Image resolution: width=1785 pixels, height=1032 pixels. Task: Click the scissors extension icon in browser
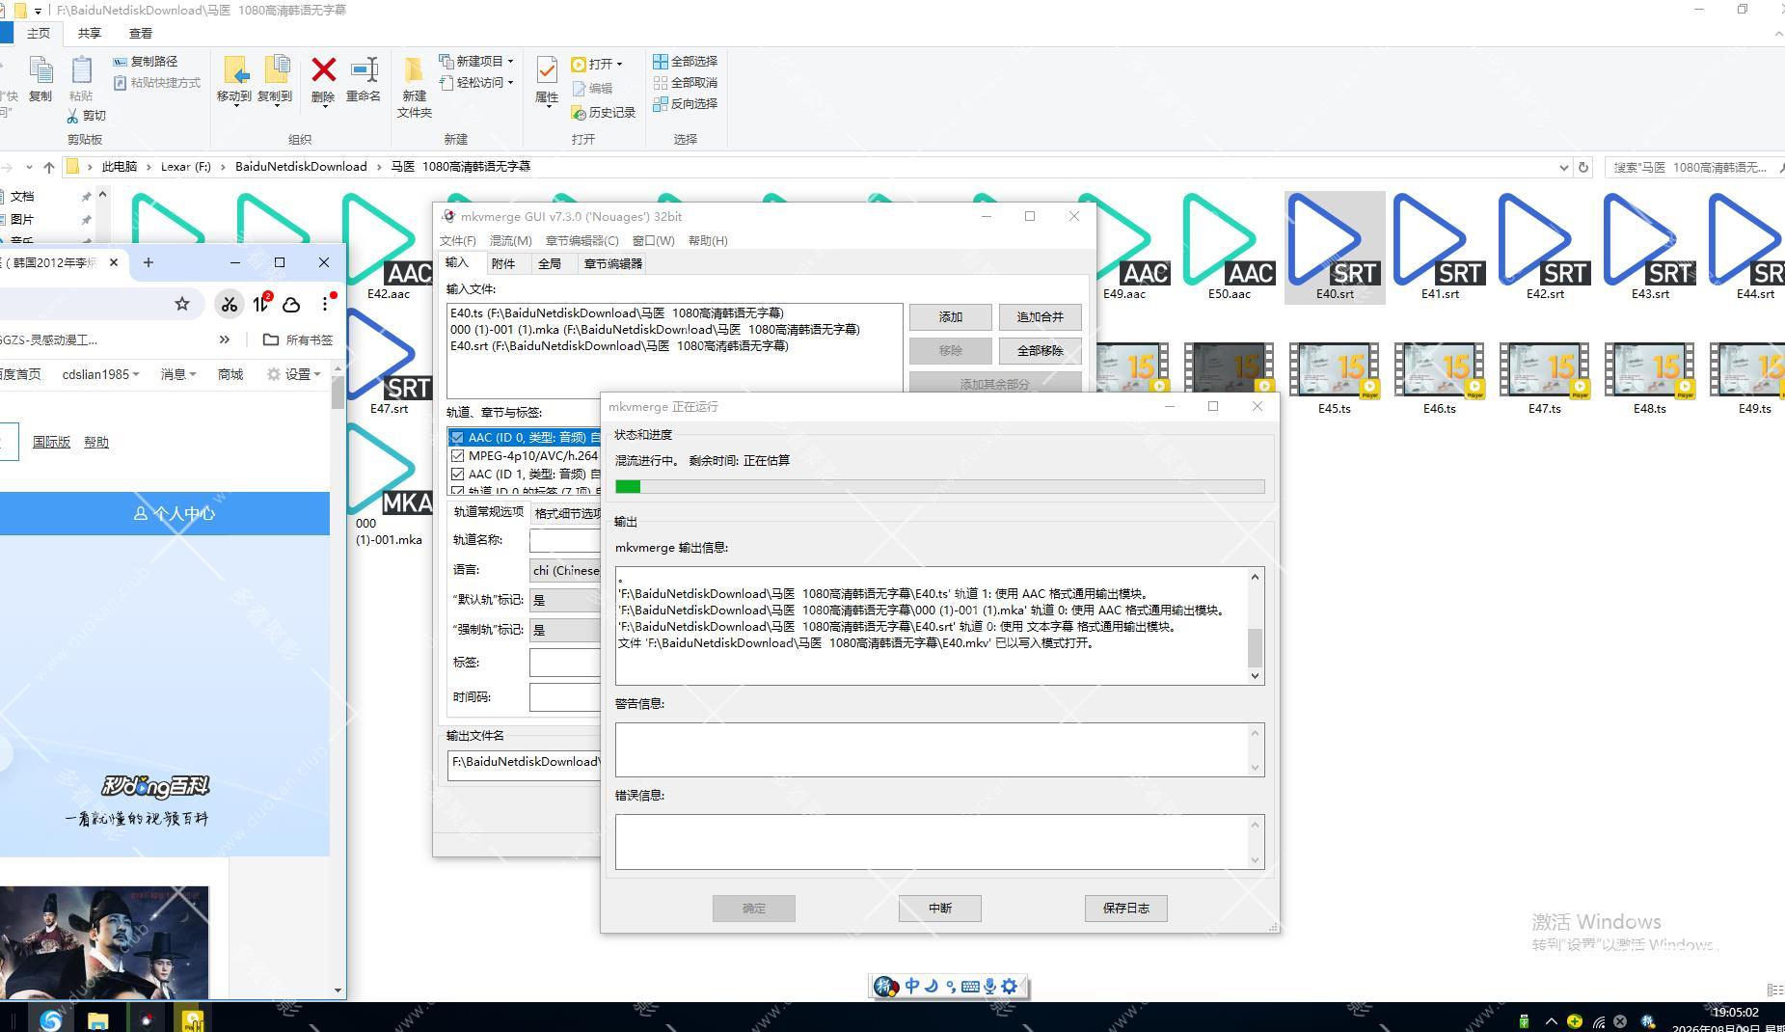pos(229,305)
